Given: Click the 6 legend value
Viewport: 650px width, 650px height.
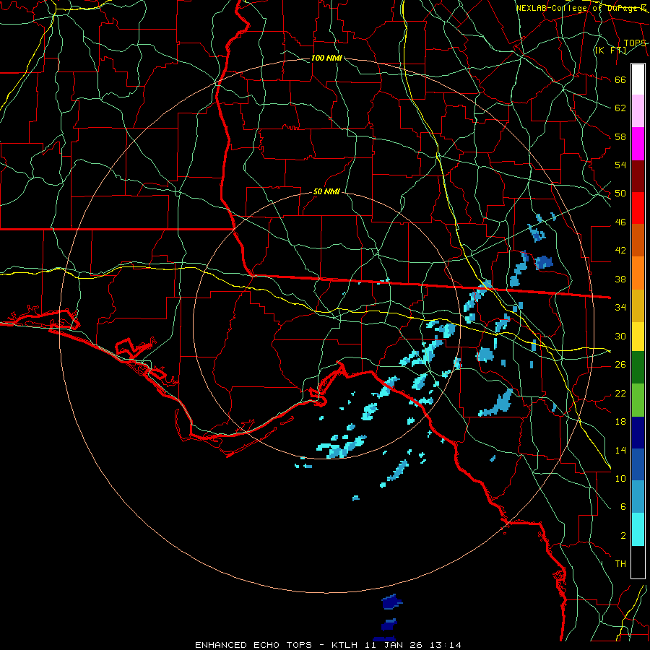Looking at the screenshot, I should click(x=623, y=507).
